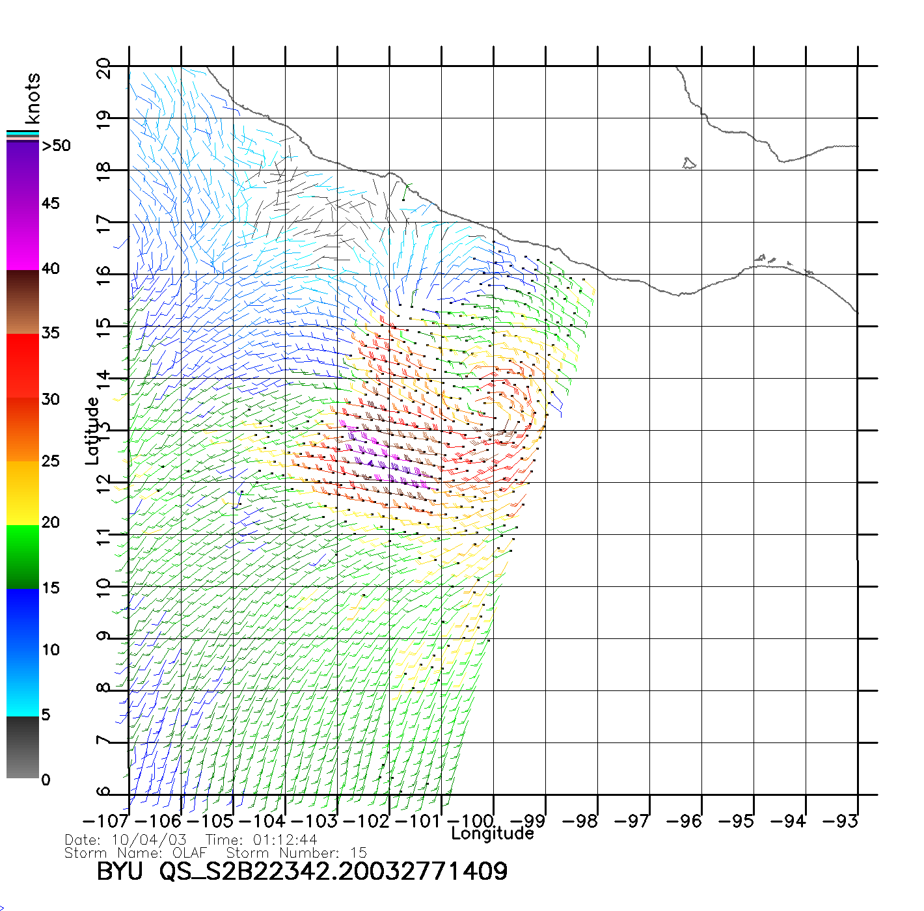Click the blue 10–15 knots legend band
This screenshot has width=924, height=911.
(23, 619)
